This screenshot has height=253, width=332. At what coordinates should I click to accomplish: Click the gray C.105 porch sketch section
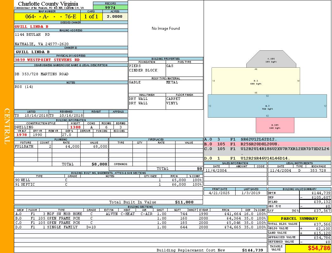(x=271, y=60)
